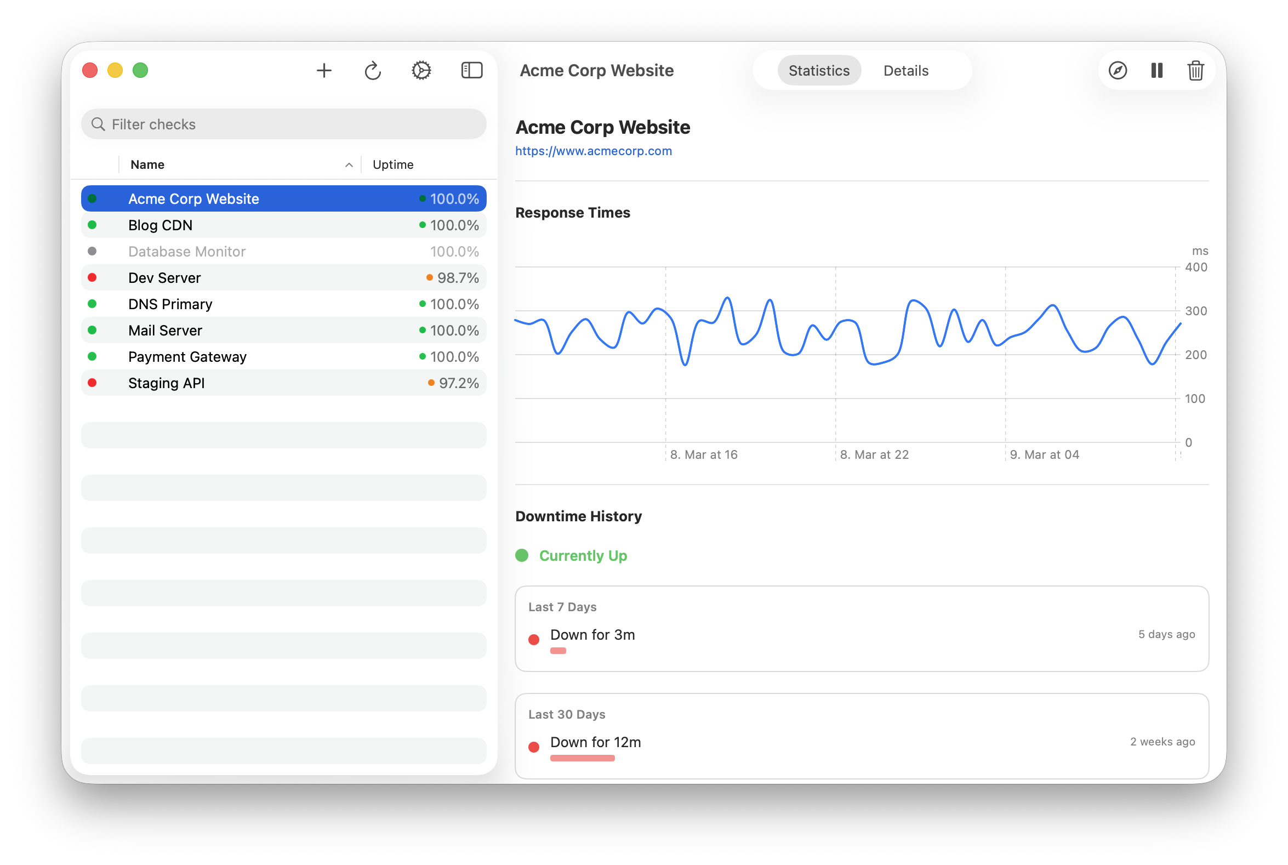The width and height of the screenshot is (1288, 865).
Task: Select the Dev Server check
Action: (164, 278)
